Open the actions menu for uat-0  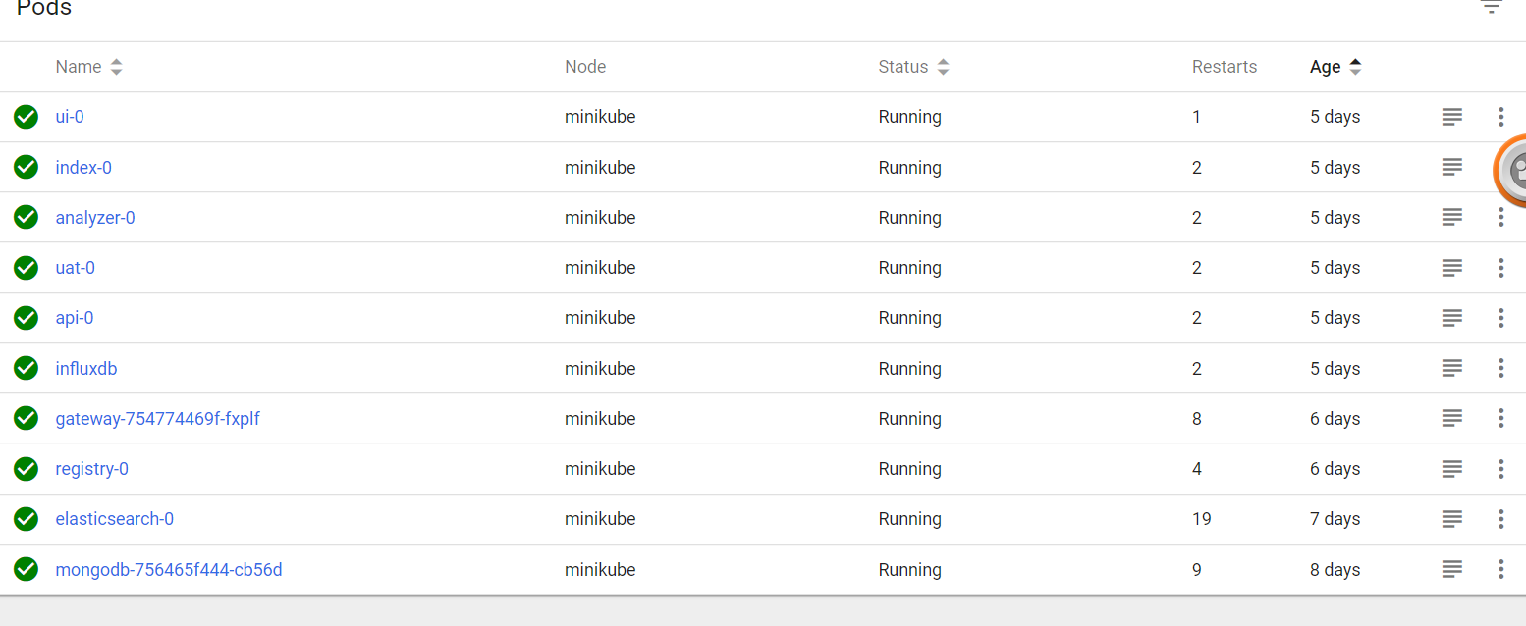1500,267
